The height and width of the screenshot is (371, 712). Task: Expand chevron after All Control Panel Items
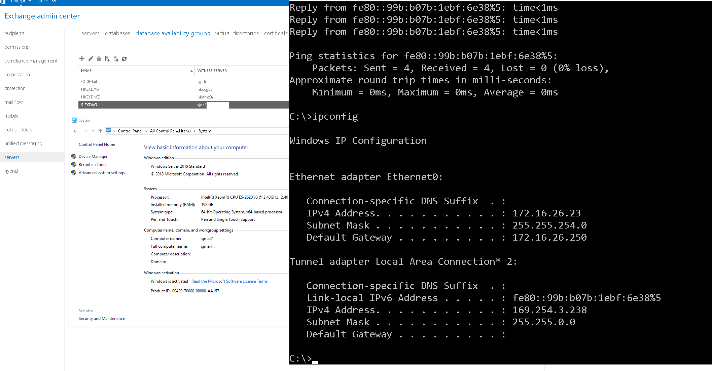coord(194,131)
